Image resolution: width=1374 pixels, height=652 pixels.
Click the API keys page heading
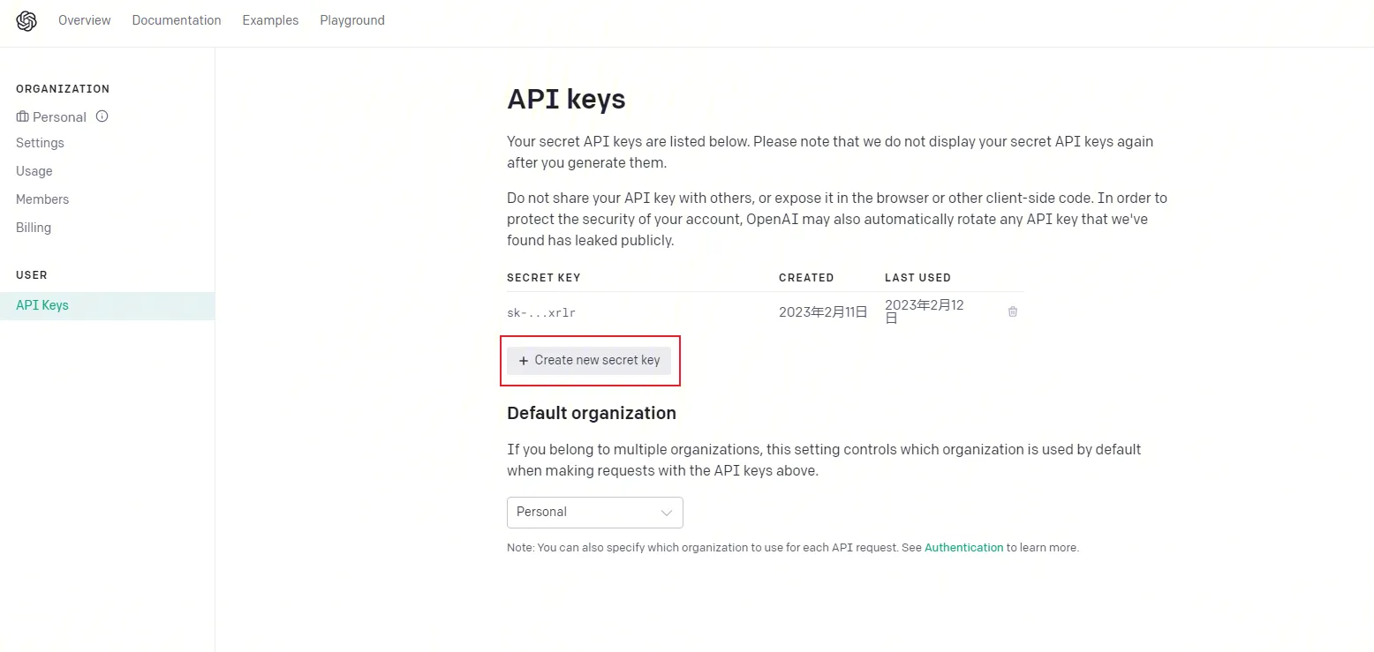(566, 99)
